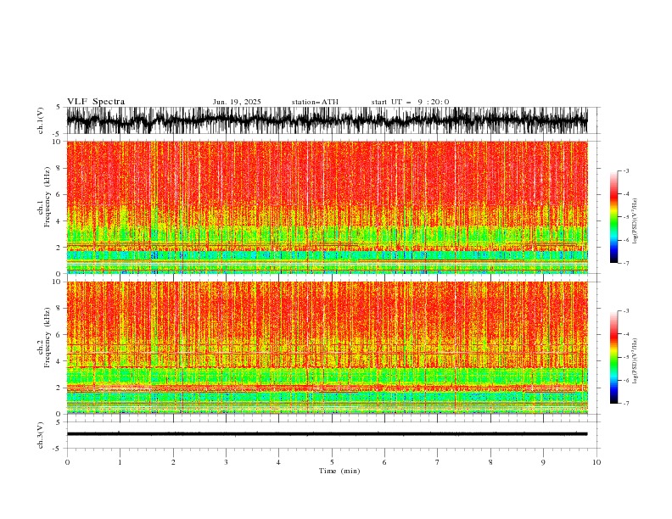Click the time axis tick label "8"

coord(490,462)
